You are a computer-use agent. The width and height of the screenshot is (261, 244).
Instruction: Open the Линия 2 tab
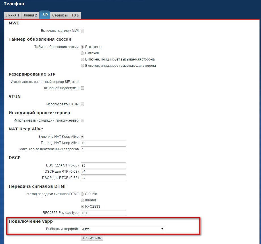coord(30,15)
